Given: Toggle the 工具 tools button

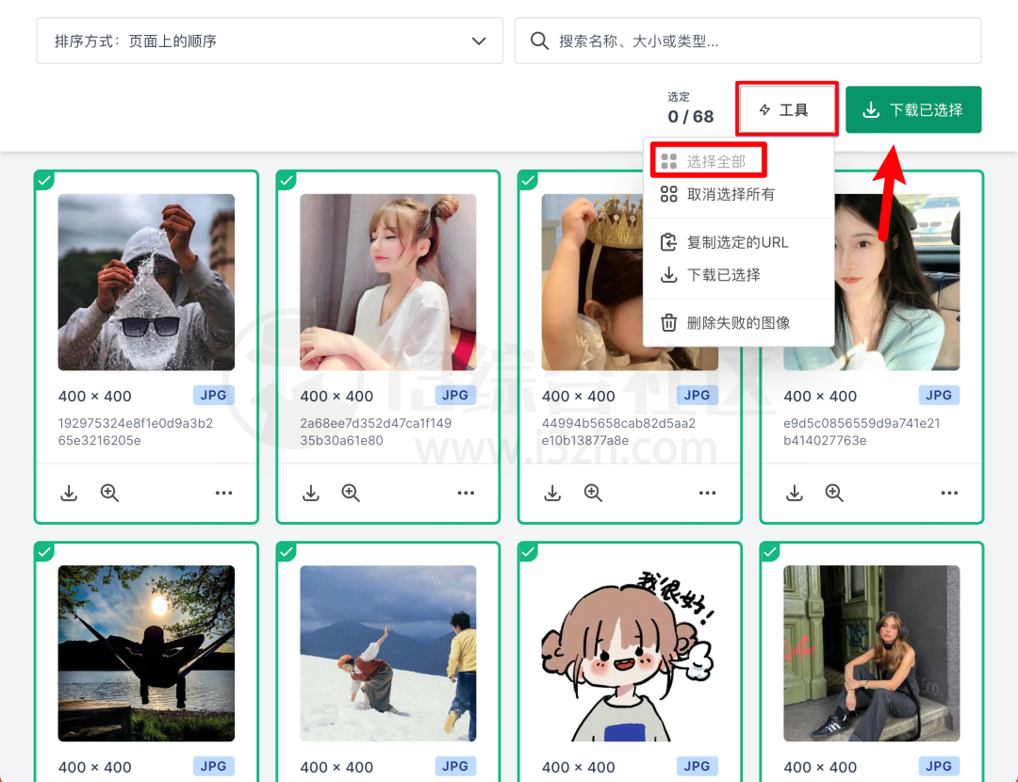Looking at the screenshot, I should [786, 109].
